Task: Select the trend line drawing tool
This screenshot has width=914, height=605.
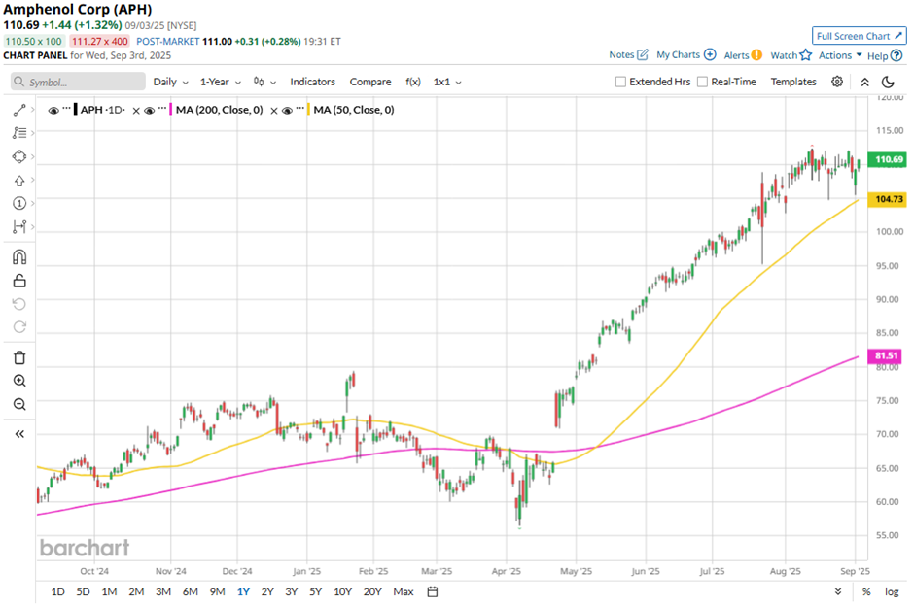Action: pos(19,110)
